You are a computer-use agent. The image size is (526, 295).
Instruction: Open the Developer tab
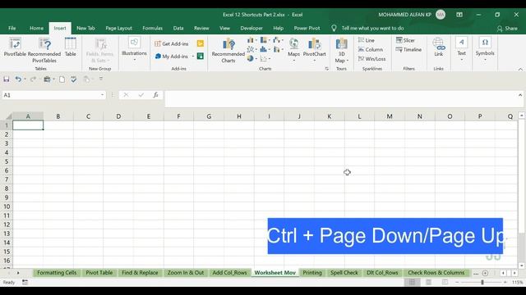(x=251, y=28)
